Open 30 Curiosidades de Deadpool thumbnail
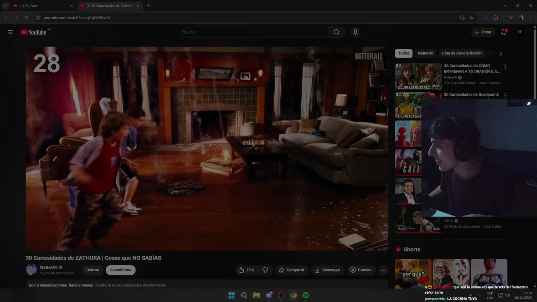Image resolution: width=537 pixels, height=302 pixels. (408, 105)
